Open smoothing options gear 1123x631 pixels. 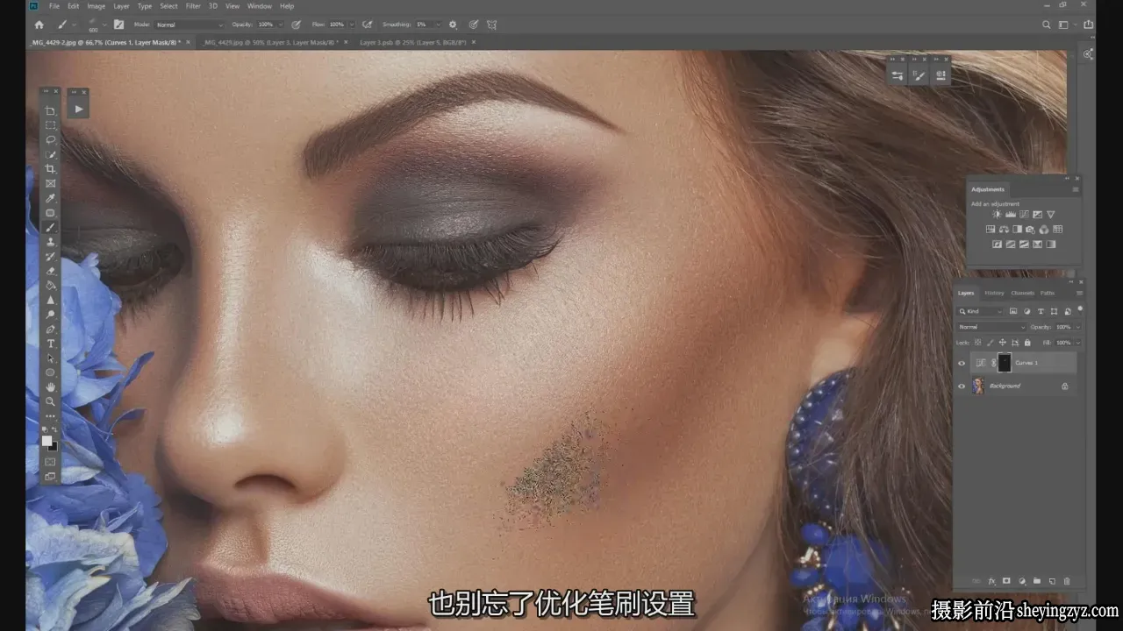453,25
